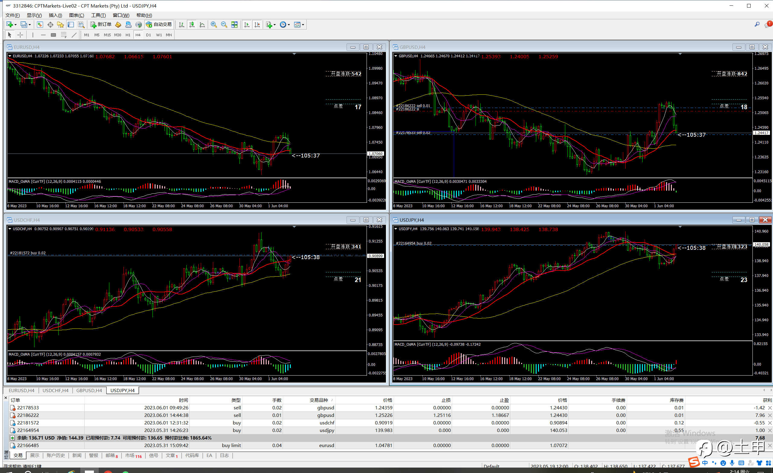Open the 图表(C) menu
The height and width of the screenshot is (473, 773).
77,15
